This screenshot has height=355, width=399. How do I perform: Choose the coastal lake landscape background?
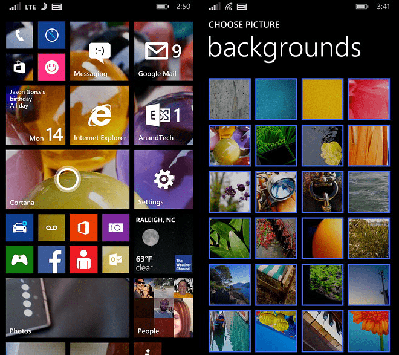(230, 284)
